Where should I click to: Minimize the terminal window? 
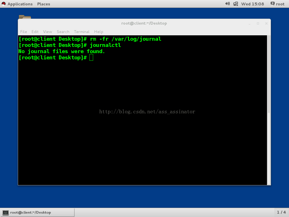(249, 24)
